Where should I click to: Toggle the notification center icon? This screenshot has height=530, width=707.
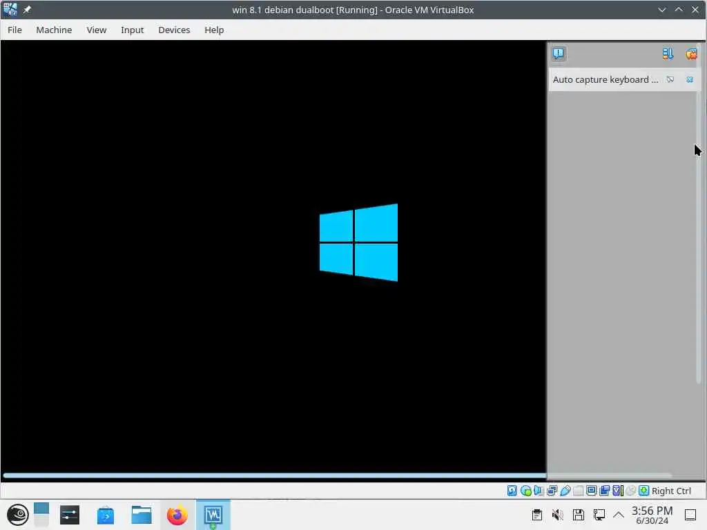[x=558, y=54]
